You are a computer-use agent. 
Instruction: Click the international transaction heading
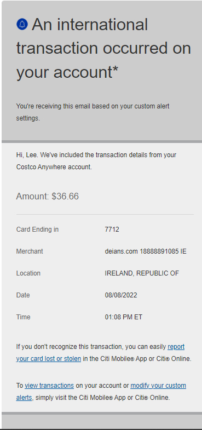coord(103,48)
